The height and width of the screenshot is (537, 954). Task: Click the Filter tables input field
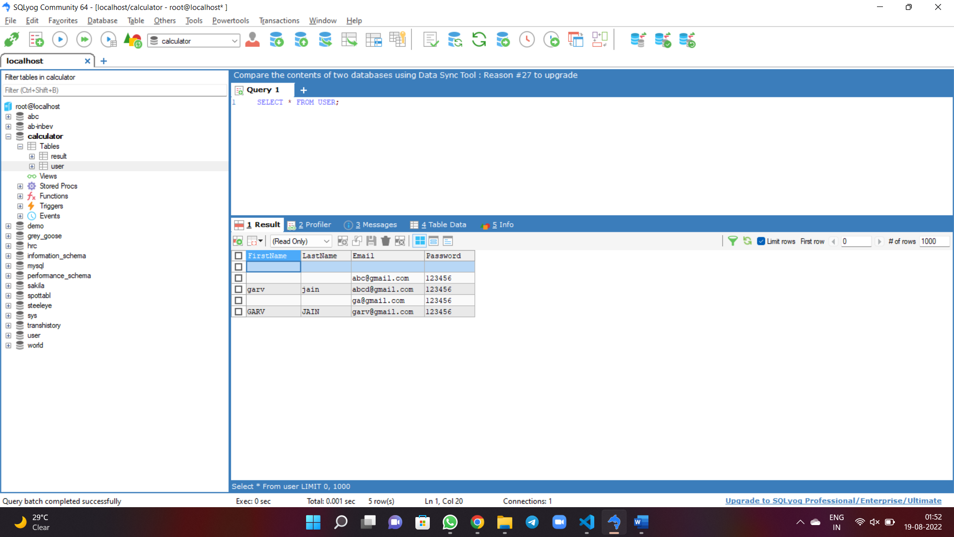(114, 90)
